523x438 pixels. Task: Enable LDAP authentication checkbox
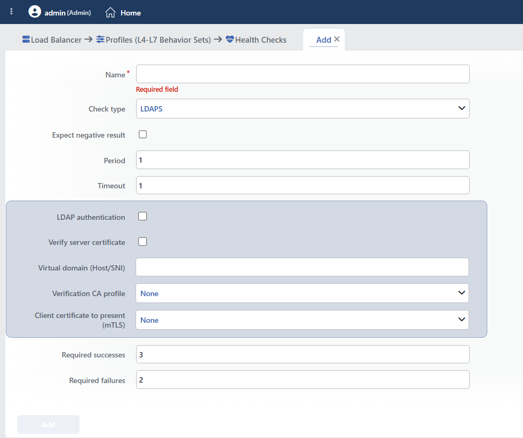(143, 217)
